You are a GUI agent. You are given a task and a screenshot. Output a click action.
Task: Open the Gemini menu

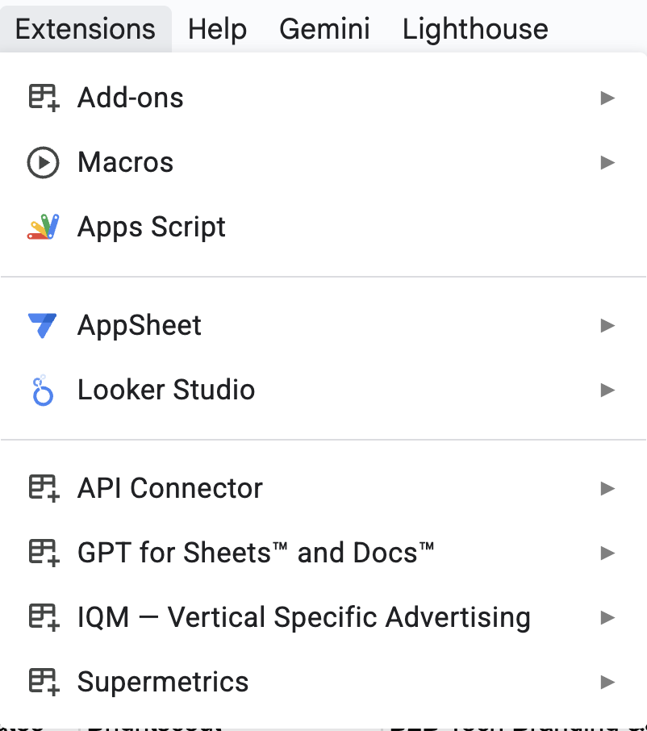(324, 29)
